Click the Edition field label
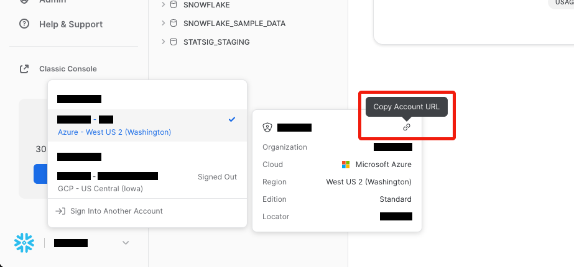574x267 pixels. tap(274, 199)
